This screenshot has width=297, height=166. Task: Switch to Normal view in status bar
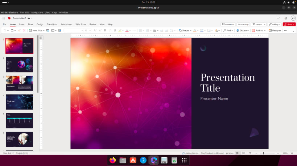point(237,153)
